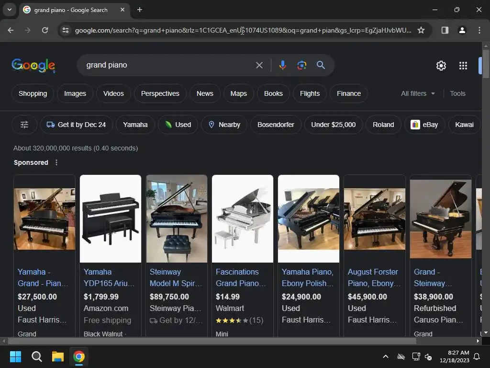The height and width of the screenshot is (368, 490).
Task: Toggle the Kawai filter chip
Action: point(464,125)
